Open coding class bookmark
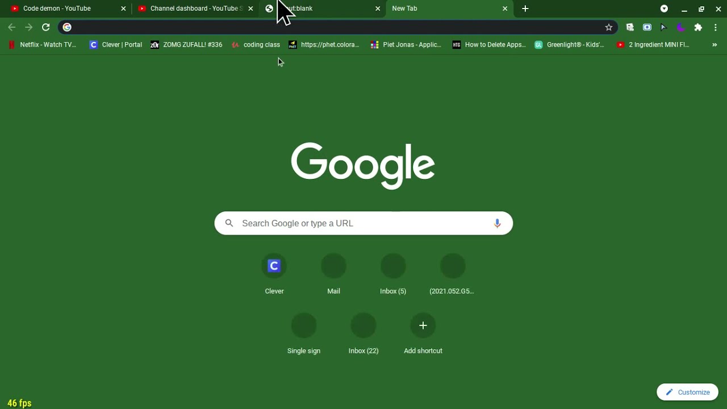Image resolution: width=727 pixels, height=409 pixels. 256,45
